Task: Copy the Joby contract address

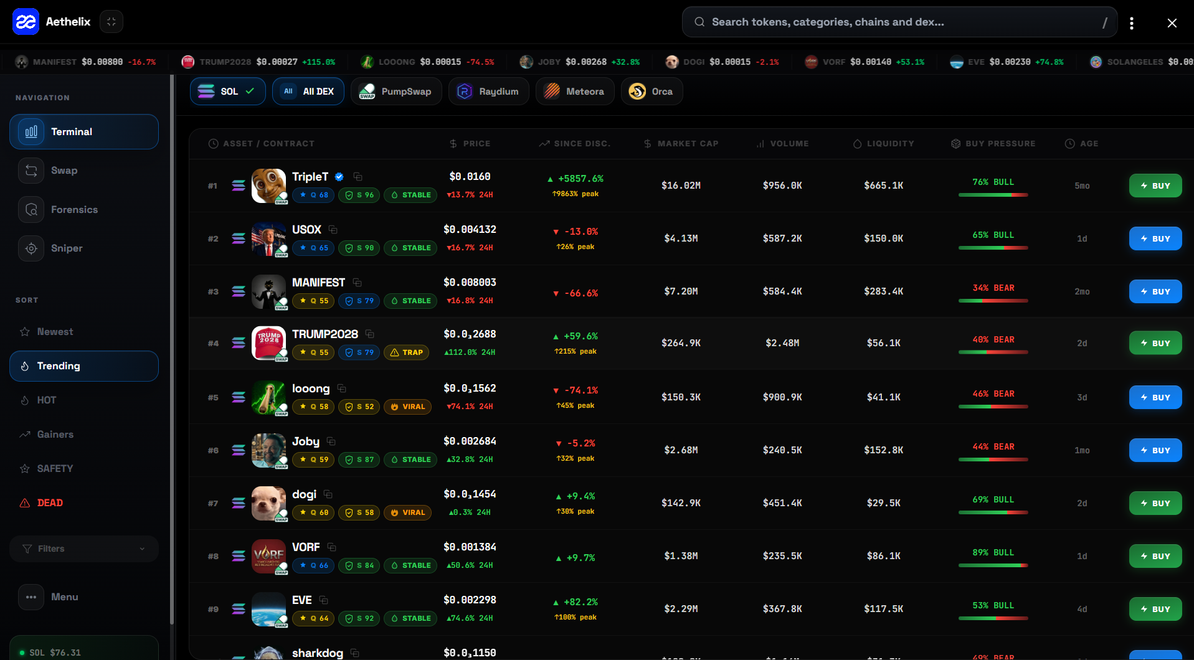Action: [331, 441]
